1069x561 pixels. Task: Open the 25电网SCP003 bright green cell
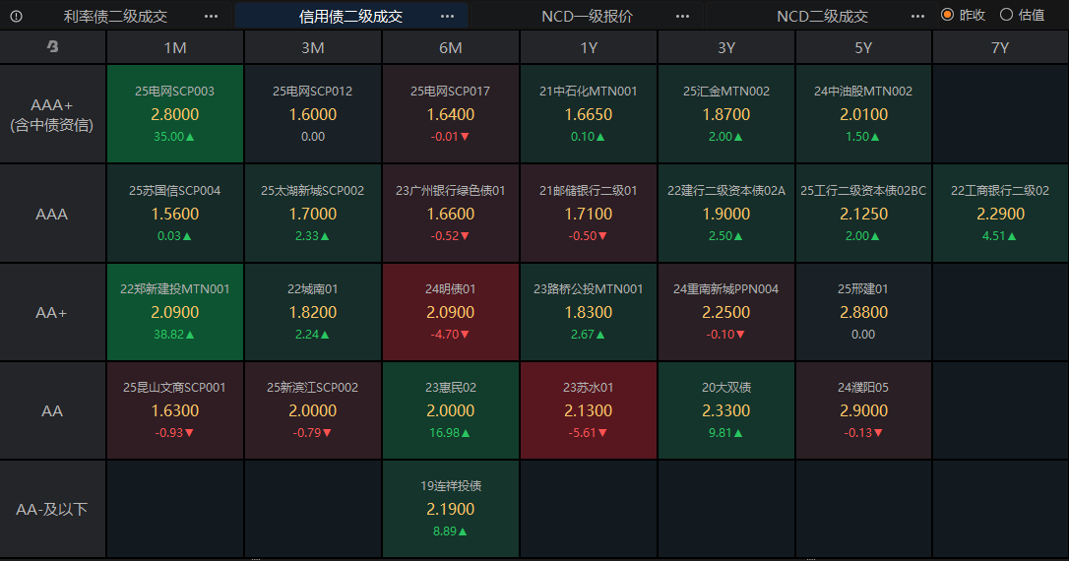(175, 114)
